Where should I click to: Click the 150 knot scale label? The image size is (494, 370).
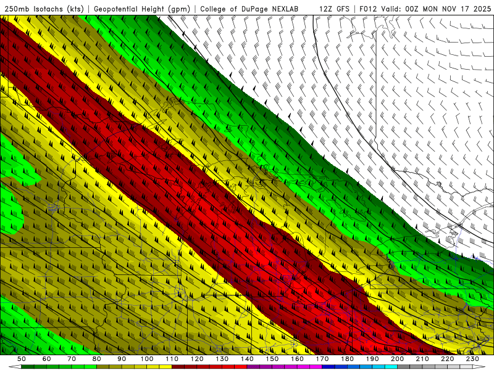272,359
